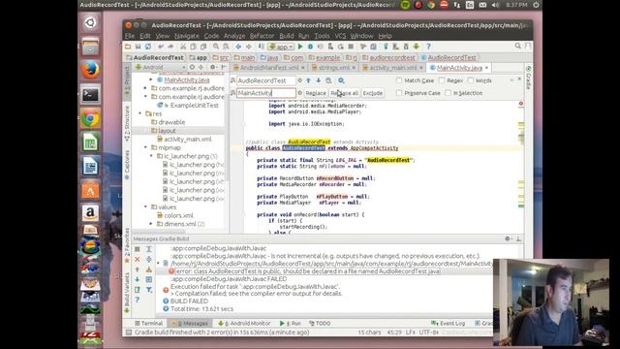Viewport: 620px width, 349px height.
Task: Click the Undo arrow in toolbar
Action: click(x=161, y=47)
